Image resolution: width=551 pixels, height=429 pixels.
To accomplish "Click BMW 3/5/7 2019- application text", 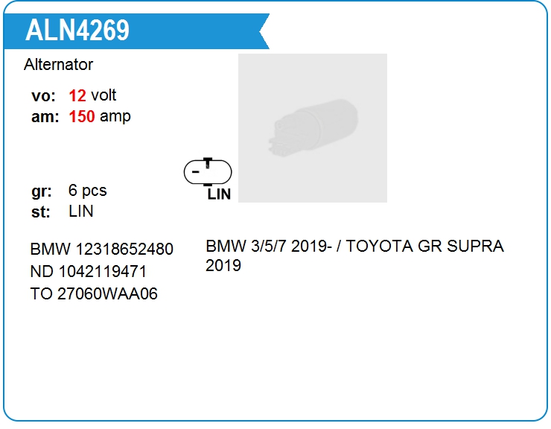I will click(x=269, y=246).
